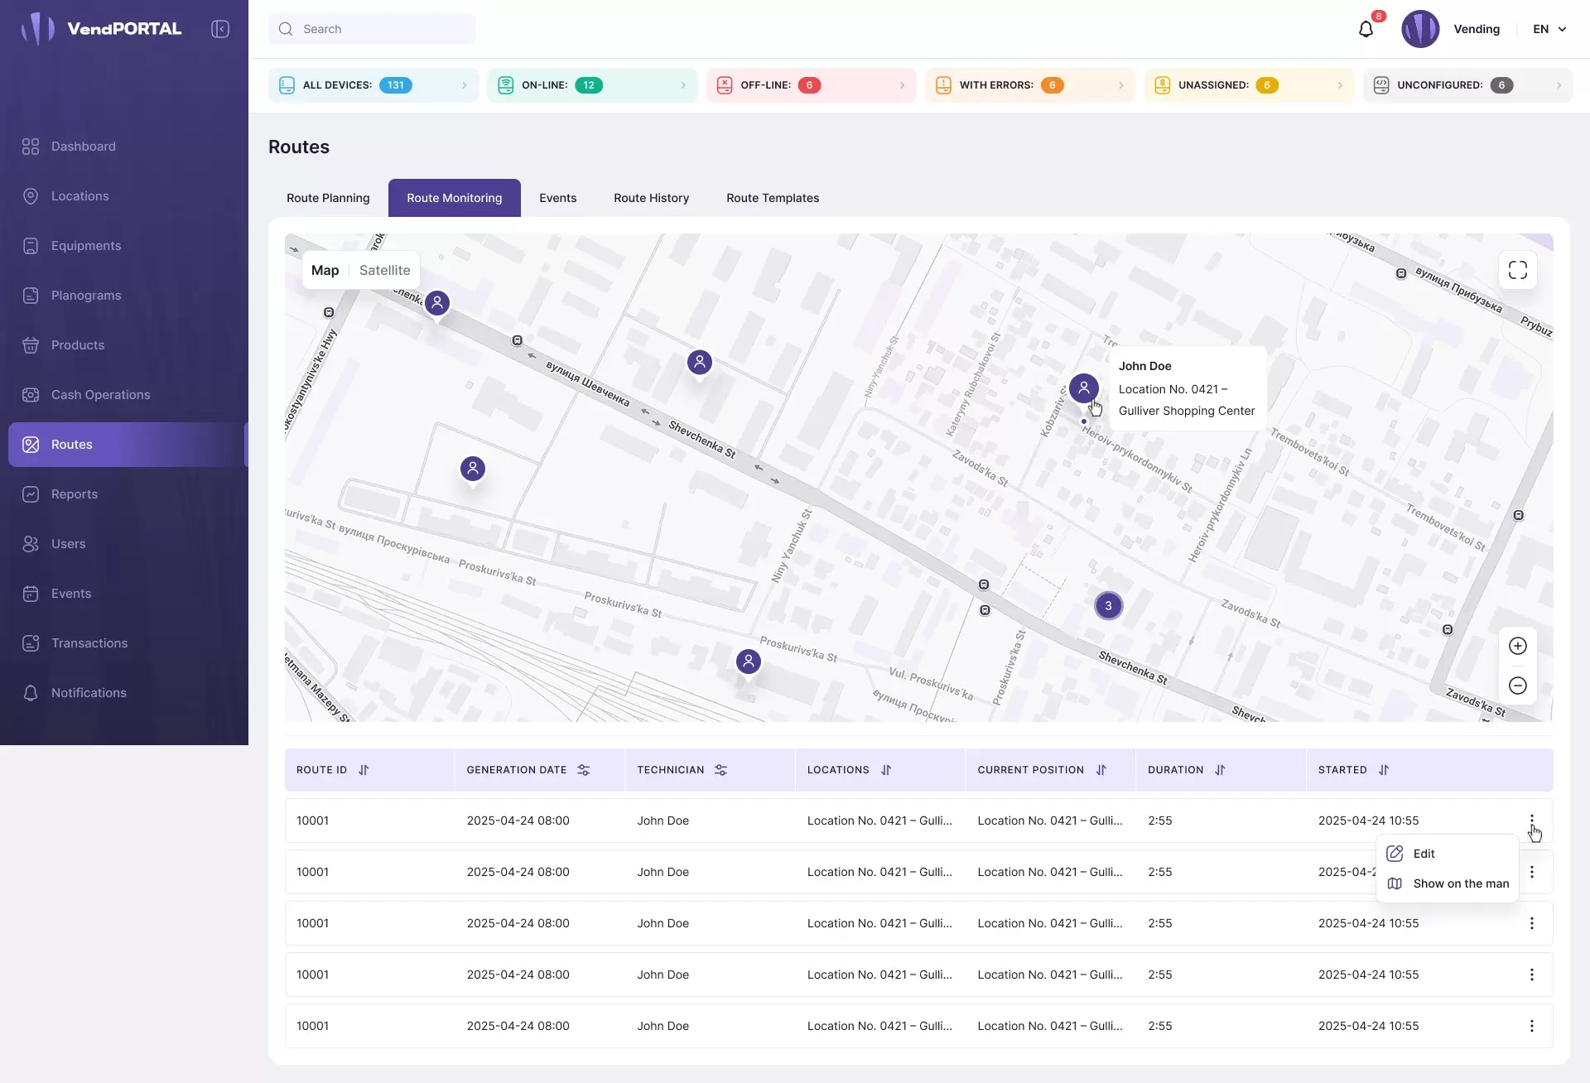Switch map to Satellite view

pyautogui.click(x=384, y=270)
